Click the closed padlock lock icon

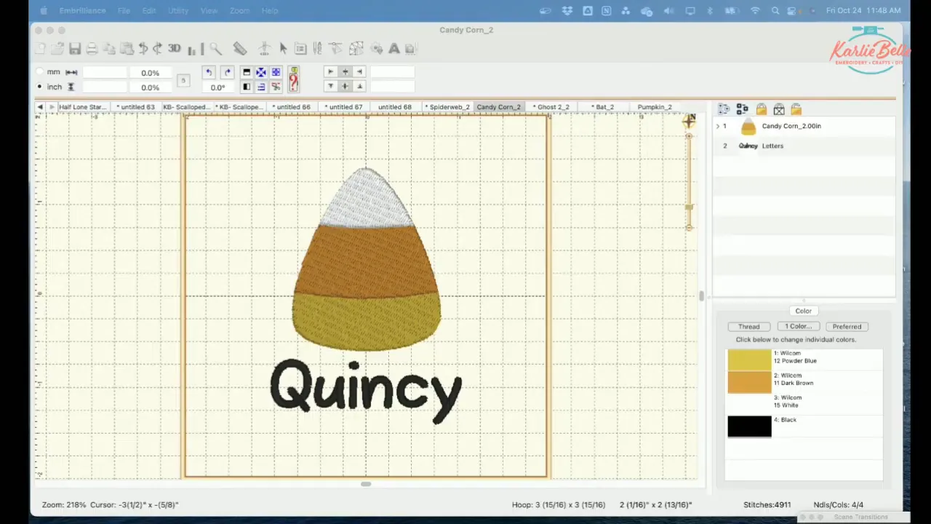(x=761, y=109)
